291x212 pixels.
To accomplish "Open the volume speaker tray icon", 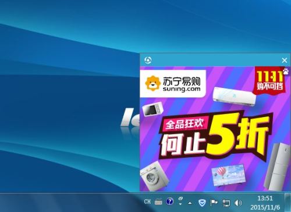I will 238,203.
